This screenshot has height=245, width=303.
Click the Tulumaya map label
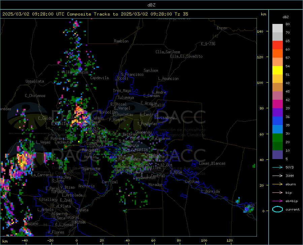click(x=126, y=97)
